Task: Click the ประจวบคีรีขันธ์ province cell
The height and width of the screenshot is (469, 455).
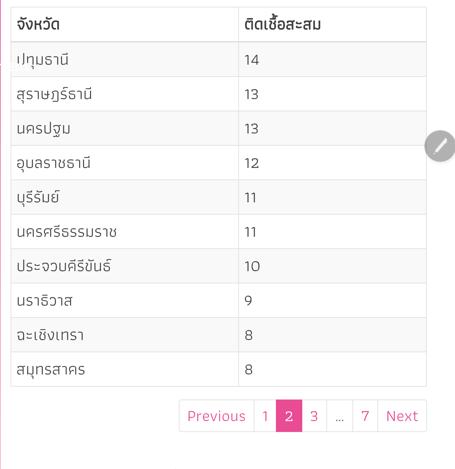Action: click(x=64, y=266)
